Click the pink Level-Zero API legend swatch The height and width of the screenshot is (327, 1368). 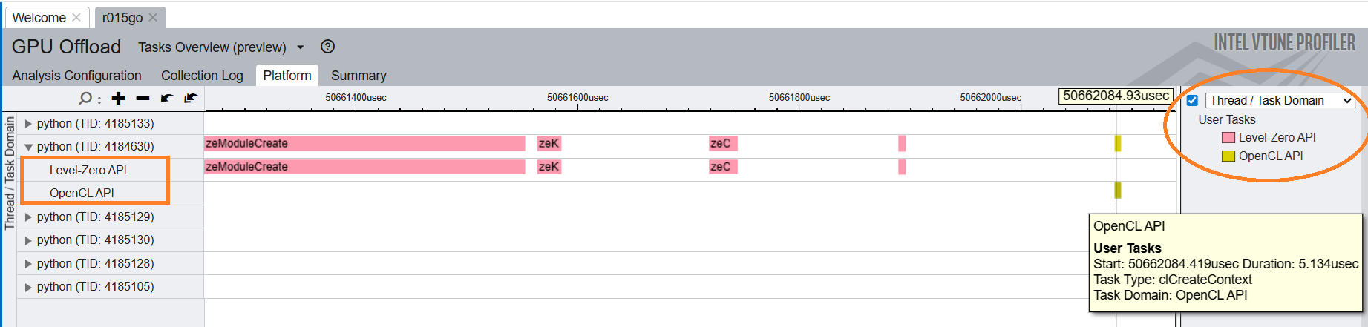pyautogui.click(x=1228, y=138)
